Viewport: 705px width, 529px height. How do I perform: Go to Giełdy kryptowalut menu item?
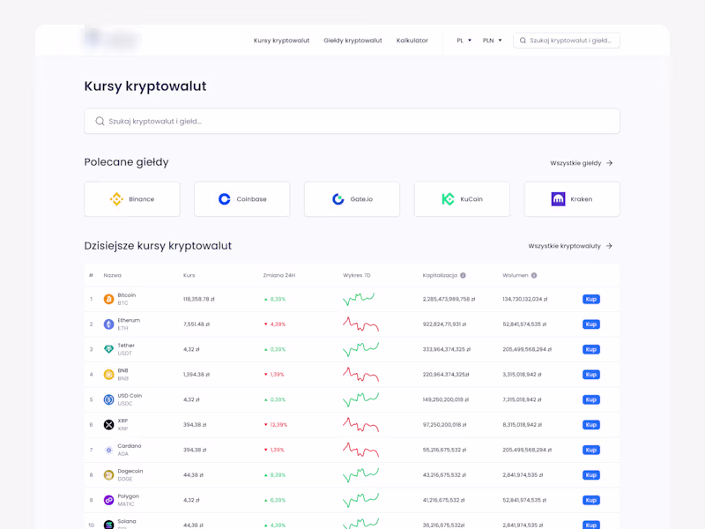(353, 41)
